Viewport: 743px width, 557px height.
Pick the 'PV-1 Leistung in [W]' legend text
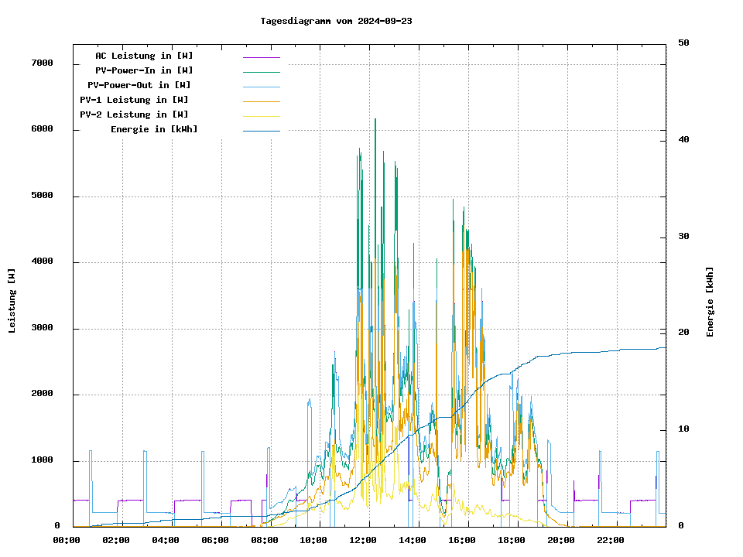pos(134,100)
